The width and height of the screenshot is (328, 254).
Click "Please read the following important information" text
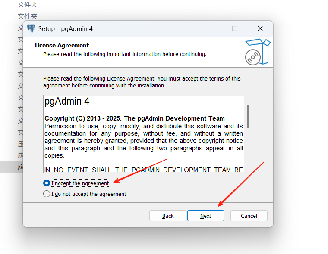pos(125,54)
